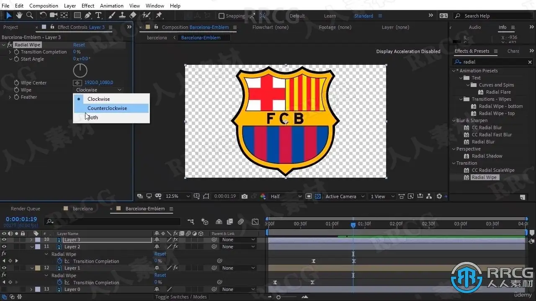Image resolution: width=536 pixels, height=301 pixels.
Task: Open the Composition menu
Action: point(44,5)
